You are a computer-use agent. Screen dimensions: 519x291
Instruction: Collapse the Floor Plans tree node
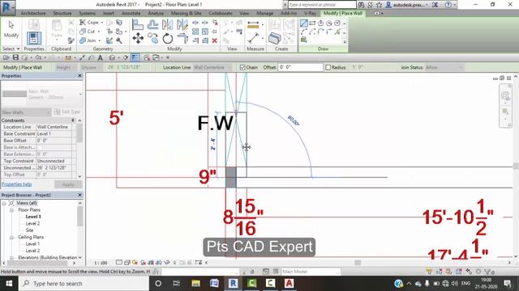tap(11, 210)
